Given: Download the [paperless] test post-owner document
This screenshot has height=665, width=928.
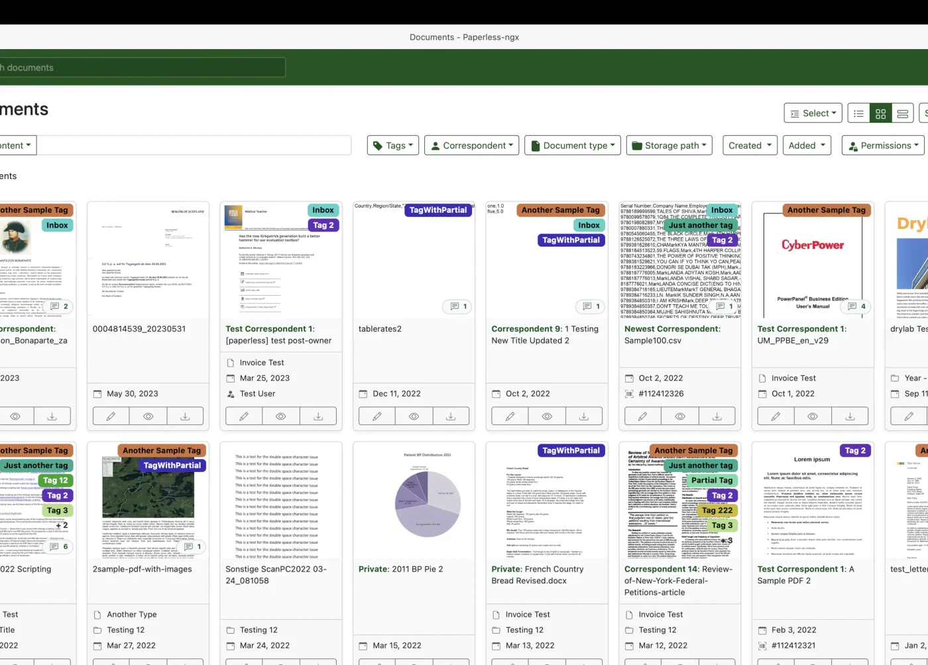Looking at the screenshot, I should click(318, 416).
